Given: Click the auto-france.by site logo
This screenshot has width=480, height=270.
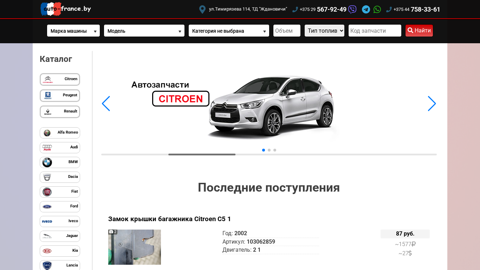Looking at the screenshot, I should pyautogui.click(x=66, y=9).
